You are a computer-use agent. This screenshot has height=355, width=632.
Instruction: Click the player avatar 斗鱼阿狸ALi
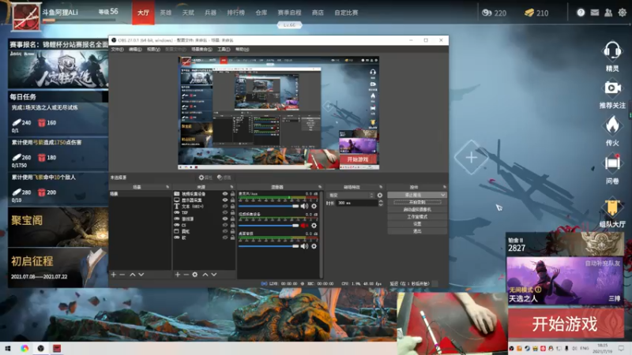point(26,17)
